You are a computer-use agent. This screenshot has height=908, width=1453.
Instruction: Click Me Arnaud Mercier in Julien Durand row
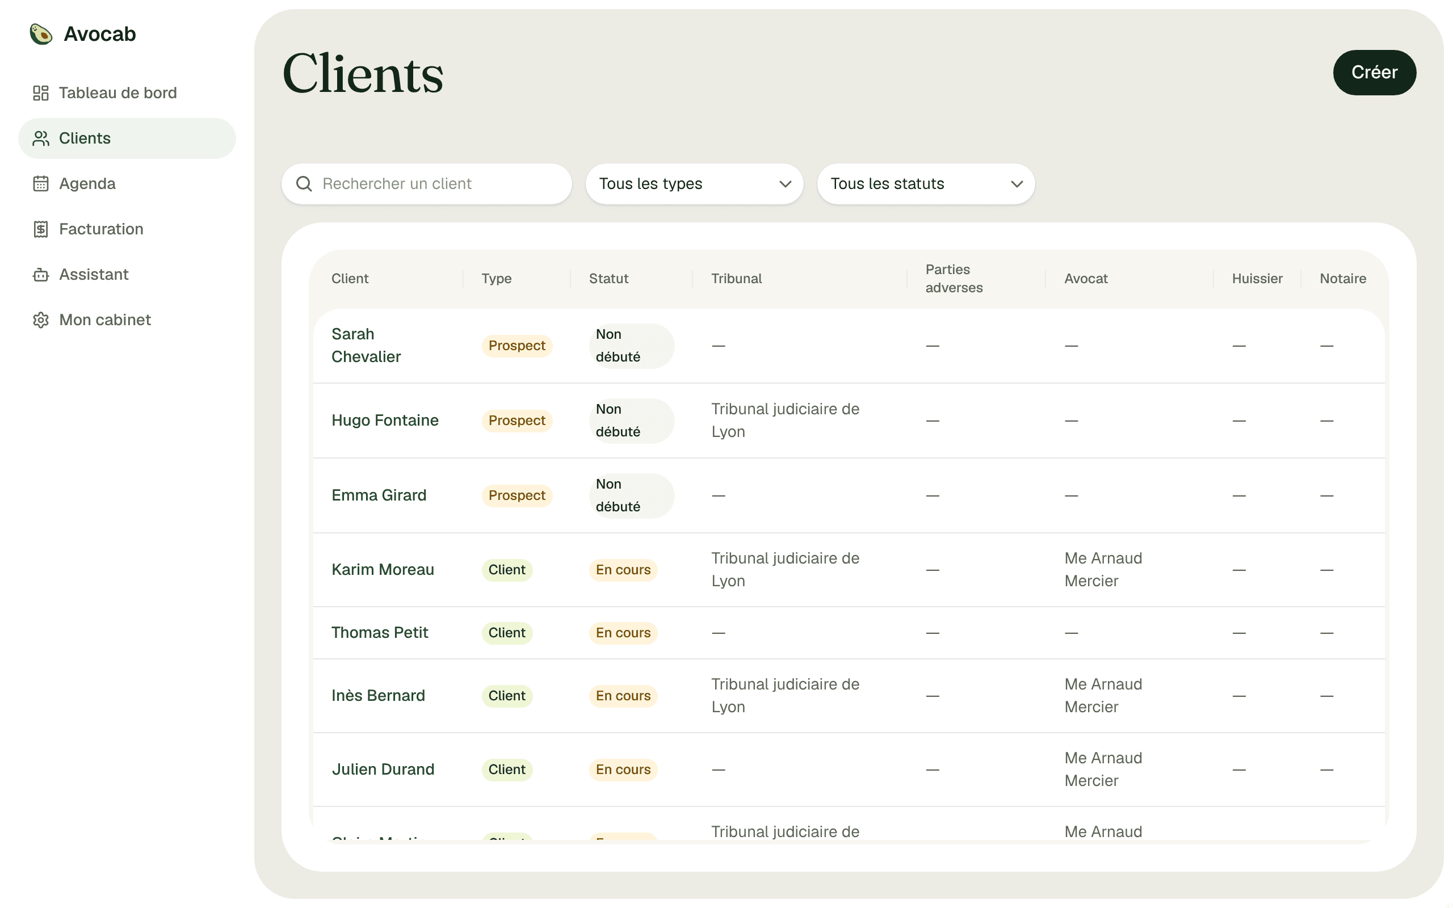[1103, 770]
